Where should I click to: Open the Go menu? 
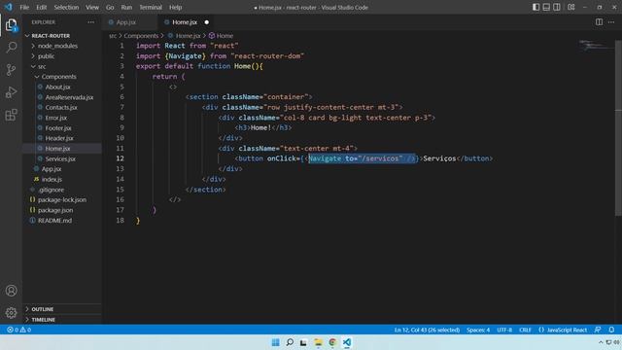(110, 7)
